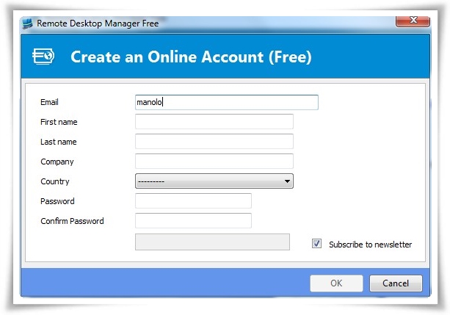The image size is (450, 315).
Task: Focus the First name text field
Action: point(214,121)
